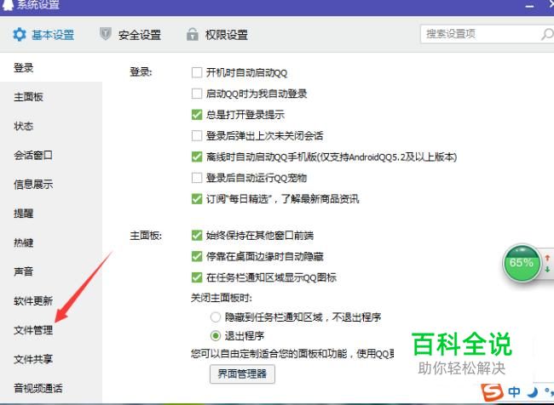Check 登录后弹出上次未关闭会话
Image resolution: width=554 pixels, height=405 pixels.
(197, 136)
